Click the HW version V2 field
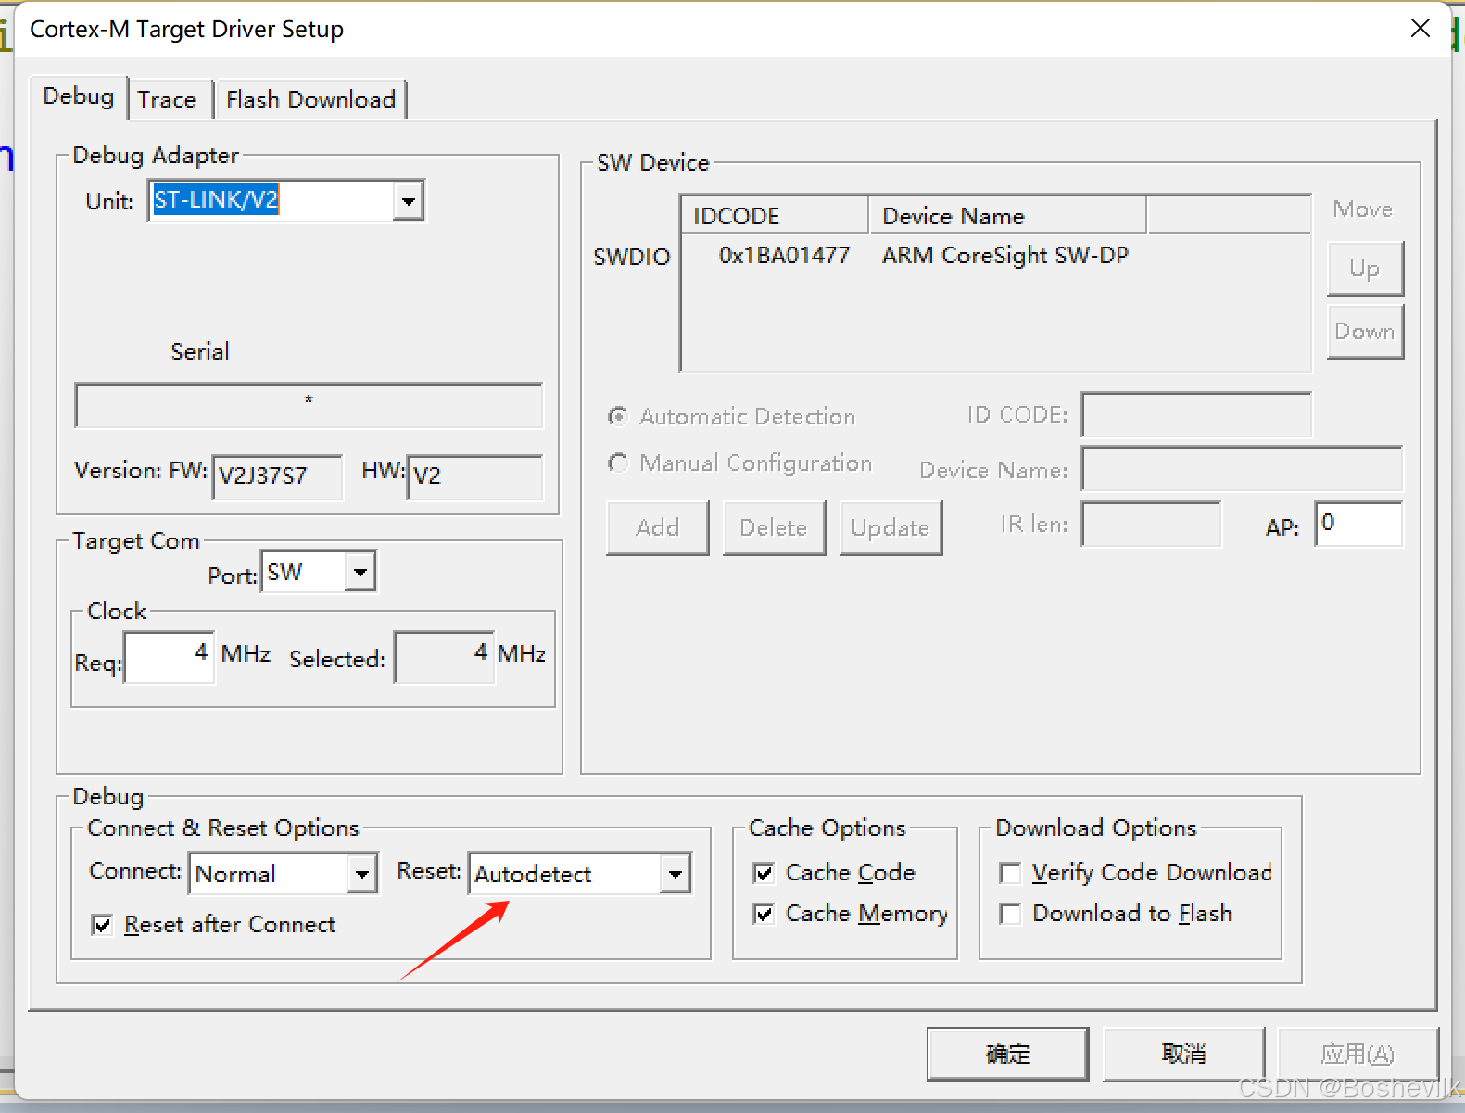 [x=474, y=476]
